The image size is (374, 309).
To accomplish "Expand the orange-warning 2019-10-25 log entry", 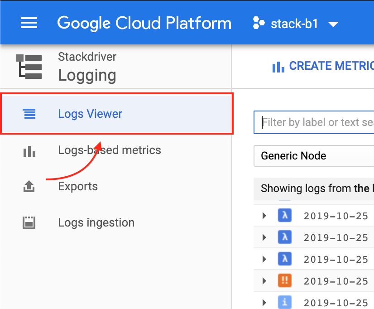I will (x=264, y=281).
